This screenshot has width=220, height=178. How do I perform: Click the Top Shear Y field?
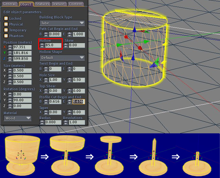pyautogui.click(x=79, y=91)
